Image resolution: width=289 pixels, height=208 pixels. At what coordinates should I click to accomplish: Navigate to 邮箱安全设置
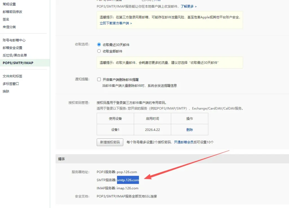12,48
